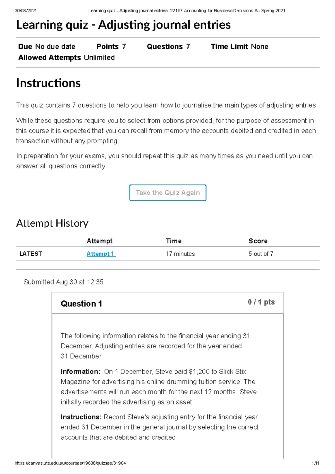Select the "Score" column header
This screenshot has width=335, height=474.
(x=258, y=241)
